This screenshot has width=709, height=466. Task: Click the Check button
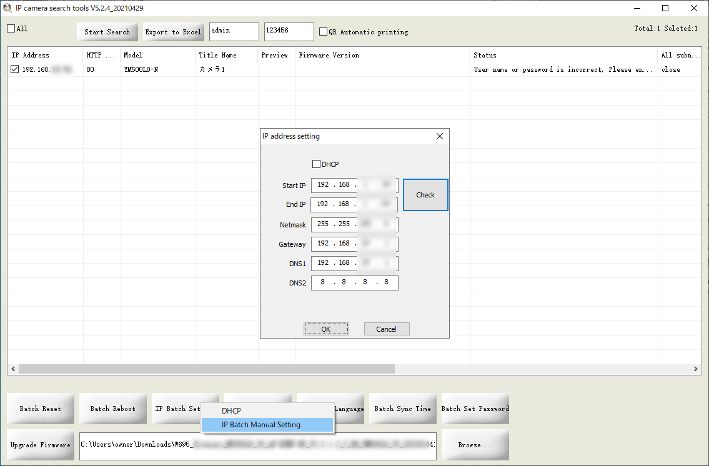(425, 195)
